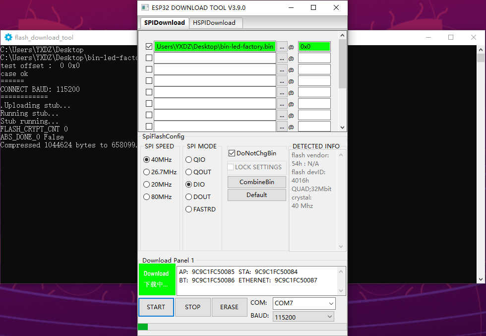Screen dimensions: 486x336
Task: Click the Default button
Action: click(x=257, y=195)
